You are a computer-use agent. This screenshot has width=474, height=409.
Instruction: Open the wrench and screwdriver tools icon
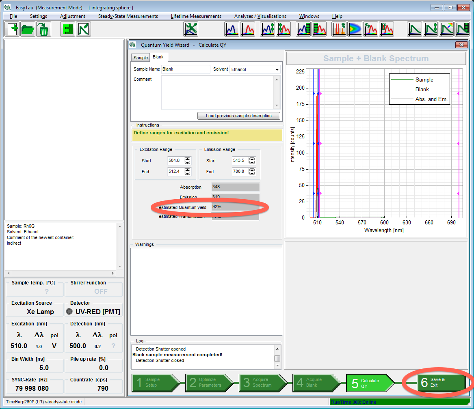coord(190,29)
